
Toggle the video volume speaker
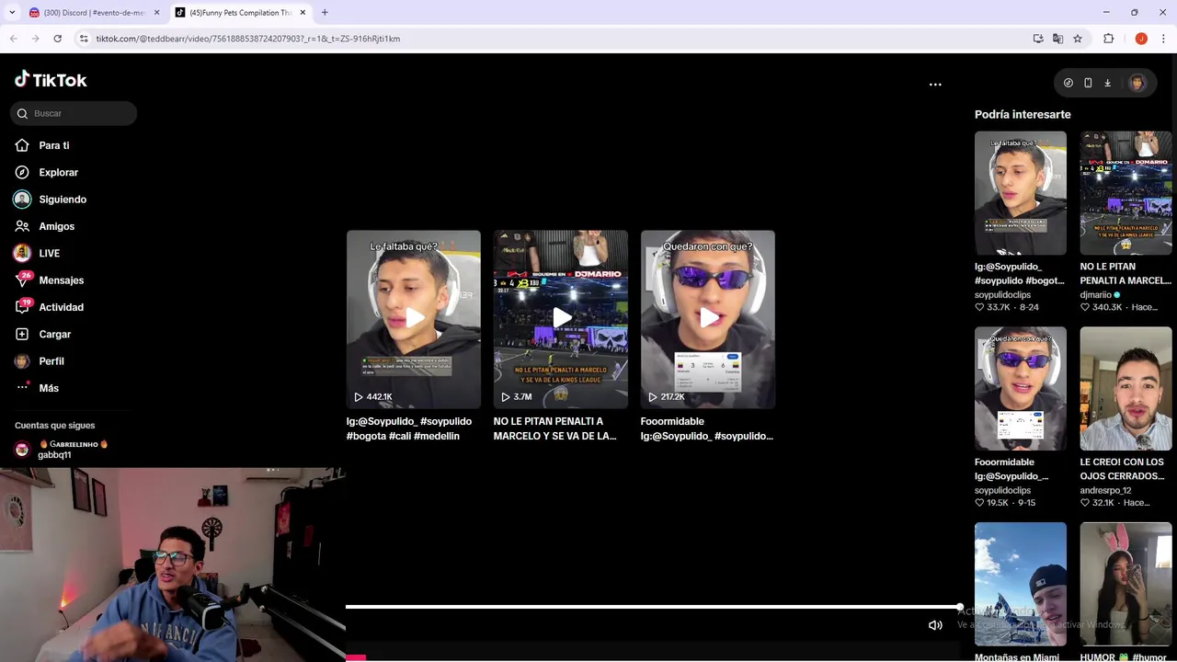(x=935, y=625)
